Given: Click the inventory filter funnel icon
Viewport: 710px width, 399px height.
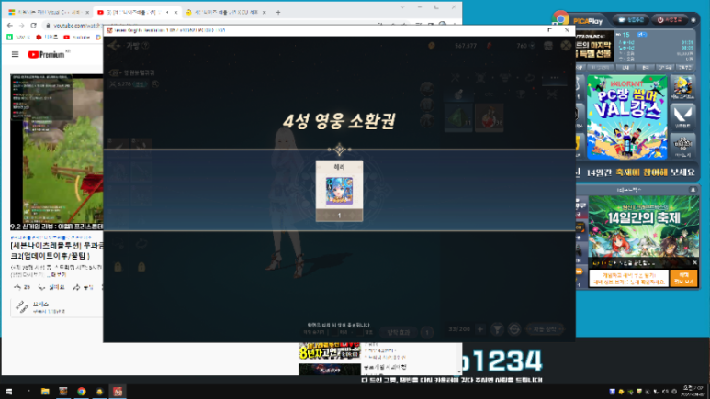Looking at the screenshot, I should pyautogui.click(x=497, y=329).
